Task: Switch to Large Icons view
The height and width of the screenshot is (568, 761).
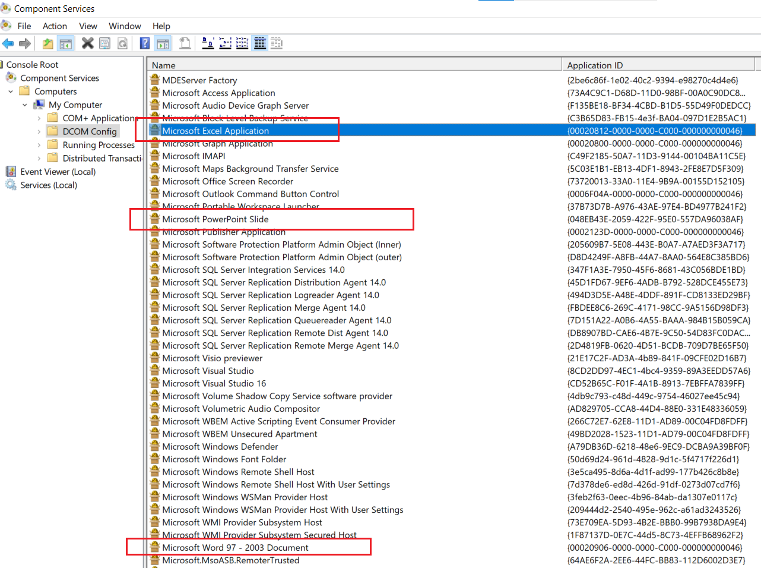Action: point(208,43)
